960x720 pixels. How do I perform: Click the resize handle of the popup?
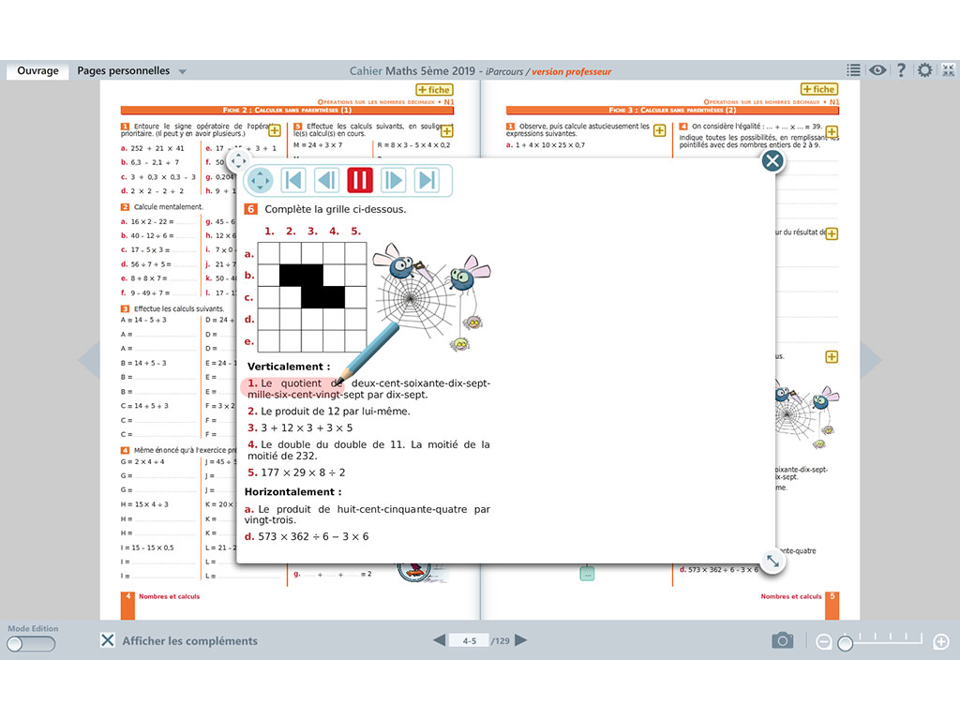click(x=772, y=561)
